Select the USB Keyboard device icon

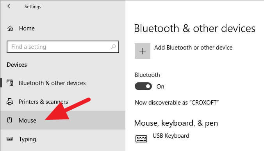coord(141,139)
